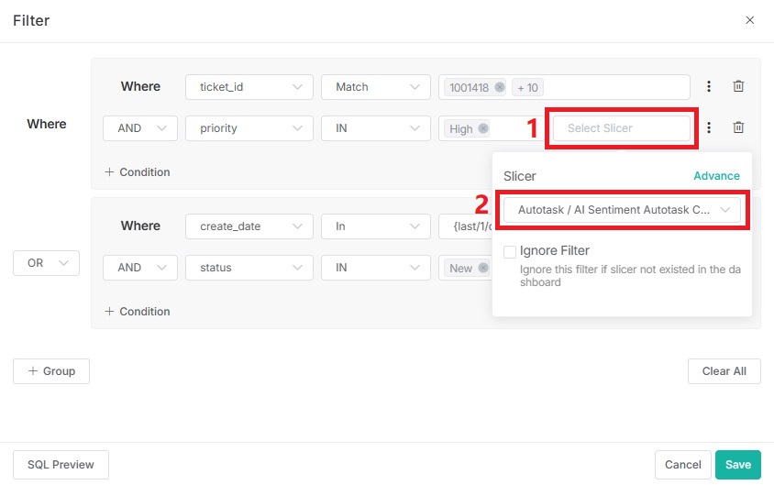Viewport: 774px width, 485px height.
Task: Open the Match operator dropdown
Action: [376, 87]
